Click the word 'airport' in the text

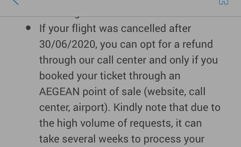coord(88,108)
